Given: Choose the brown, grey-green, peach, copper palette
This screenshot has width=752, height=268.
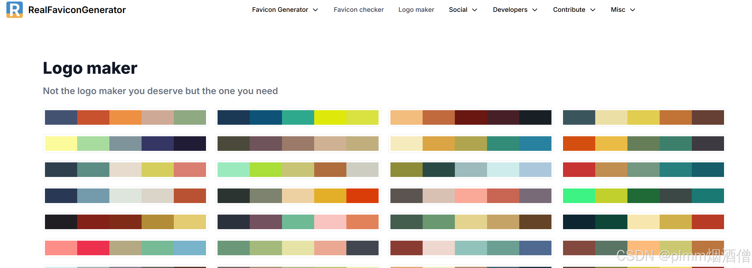Looking at the screenshot, I should (644, 248).
